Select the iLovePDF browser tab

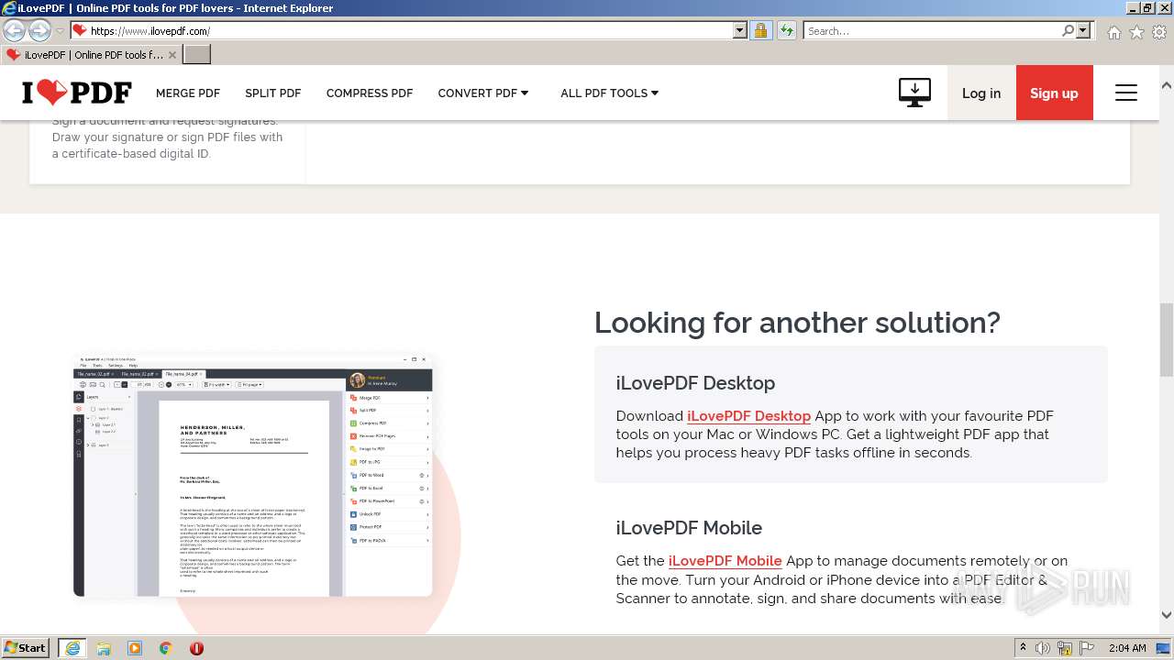click(x=91, y=55)
